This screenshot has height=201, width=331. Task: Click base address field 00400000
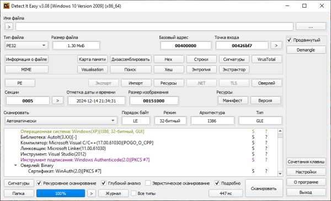point(185,46)
